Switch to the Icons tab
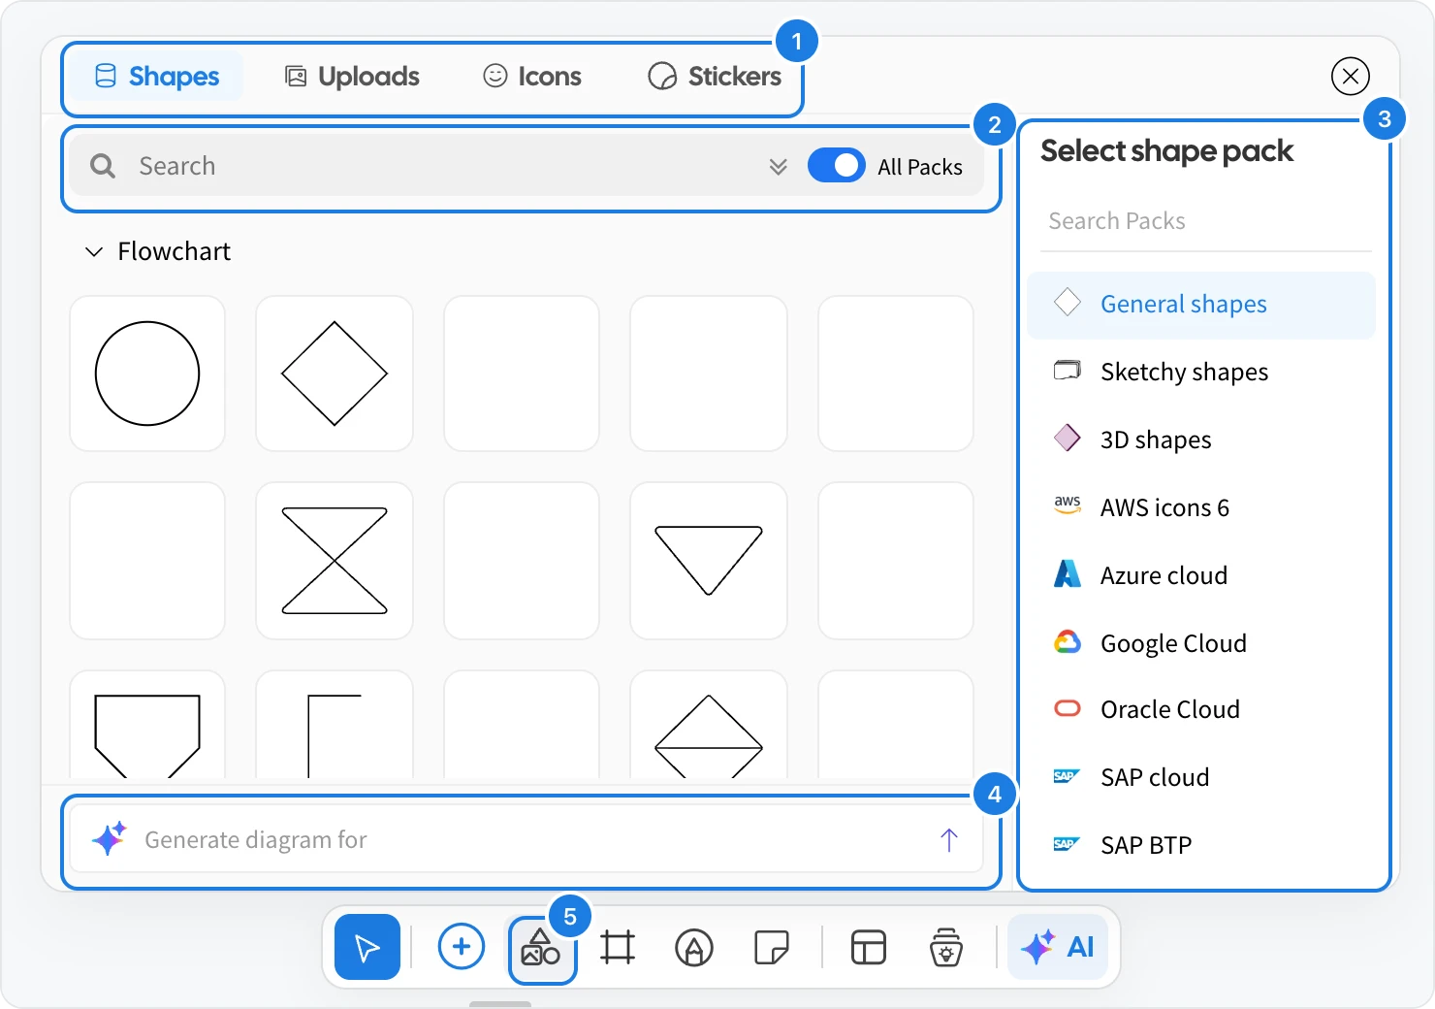Image resolution: width=1435 pixels, height=1009 pixels. (532, 77)
